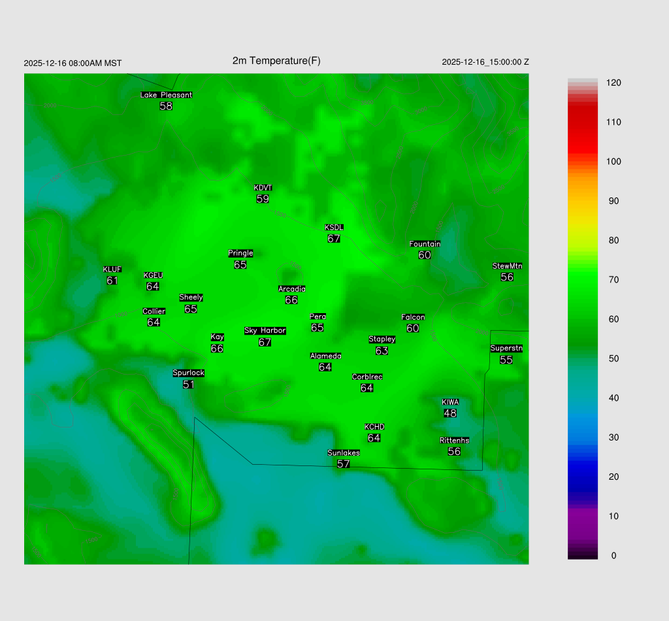The image size is (669, 621).
Task: Click the StewMtn station label
Action: click(507, 266)
